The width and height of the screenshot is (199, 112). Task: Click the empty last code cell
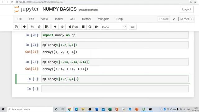[115, 89]
